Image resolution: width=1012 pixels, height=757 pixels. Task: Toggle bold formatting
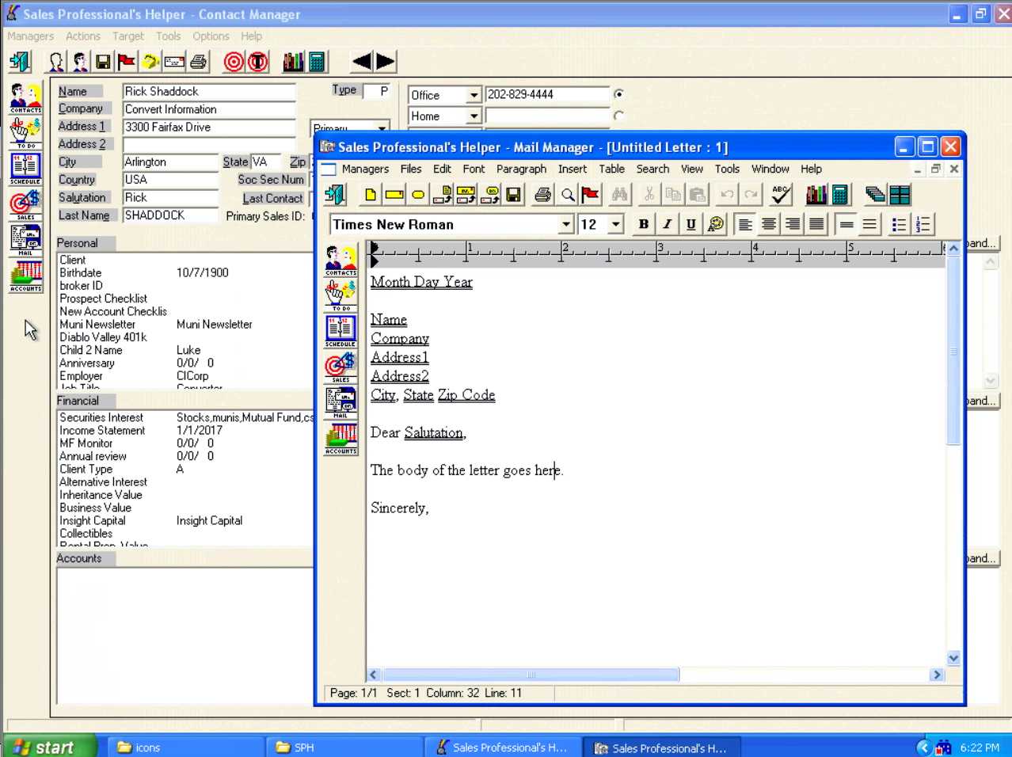click(x=643, y=224)
